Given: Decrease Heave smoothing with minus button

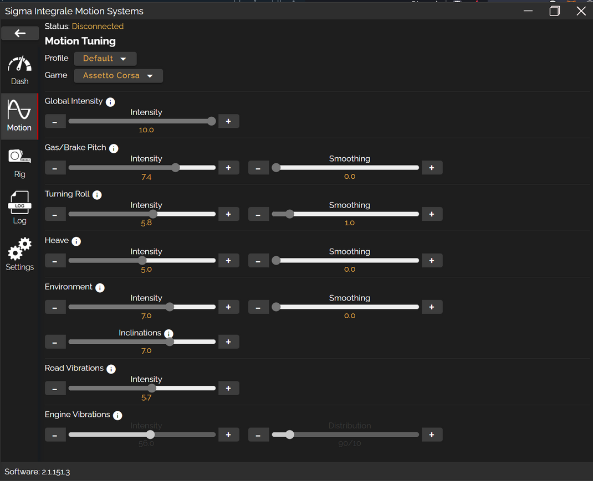Looking at the screenshot, I should point(258,261).
